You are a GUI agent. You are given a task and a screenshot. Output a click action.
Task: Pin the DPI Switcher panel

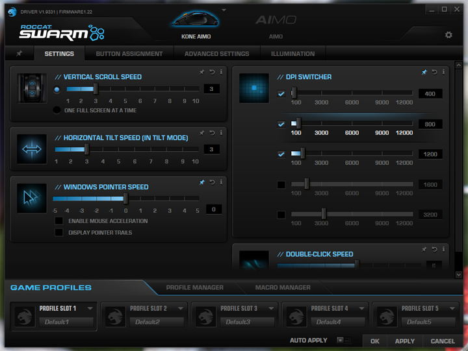pyautogui.click(x=424, y=72)
